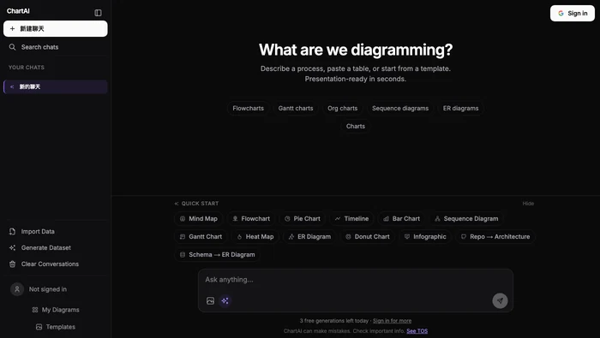Choose the Org charts category chip
The image size is (600, 338).
pyautogui.click(x=343, y=108)
